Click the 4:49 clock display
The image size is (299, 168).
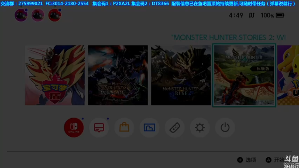pos(236,15)
